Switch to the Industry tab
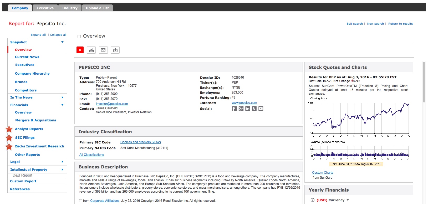Image resolution: width=428 pixels, height=206 pixels. (70, 8)
